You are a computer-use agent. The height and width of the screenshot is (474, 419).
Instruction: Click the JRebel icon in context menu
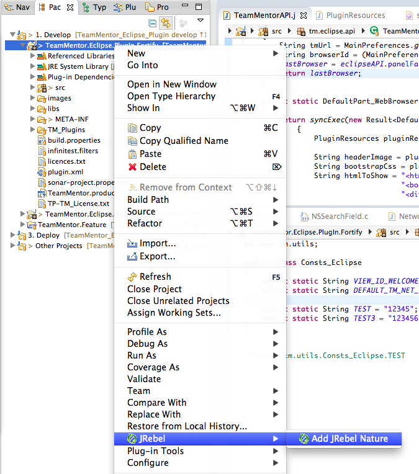[132, 439]
